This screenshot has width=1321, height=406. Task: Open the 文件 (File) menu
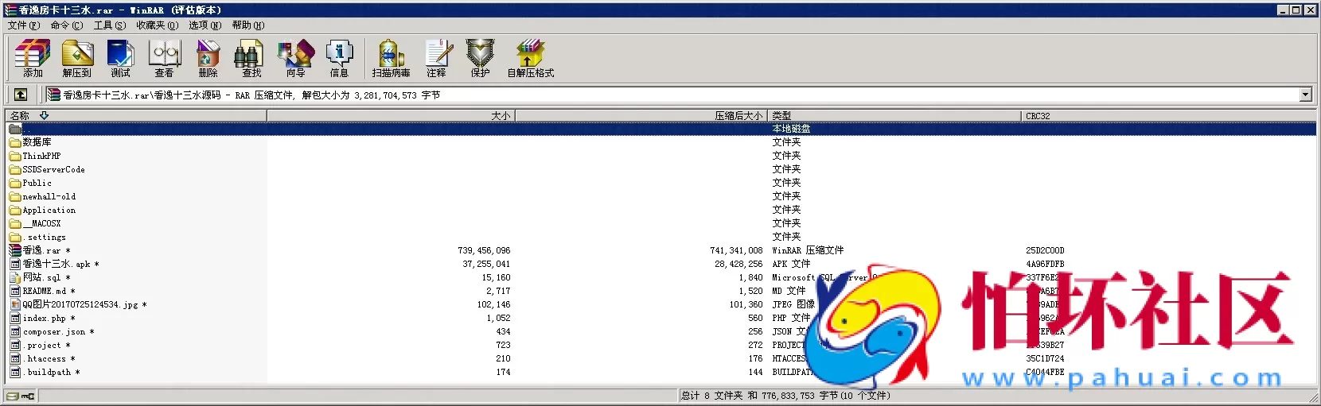pos(23,25)
